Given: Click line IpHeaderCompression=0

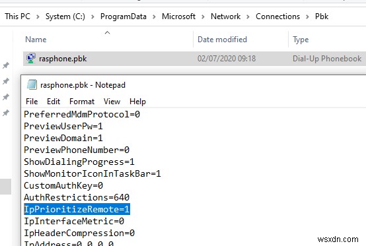Looking at the screenshot, I should tap(79, 233).
